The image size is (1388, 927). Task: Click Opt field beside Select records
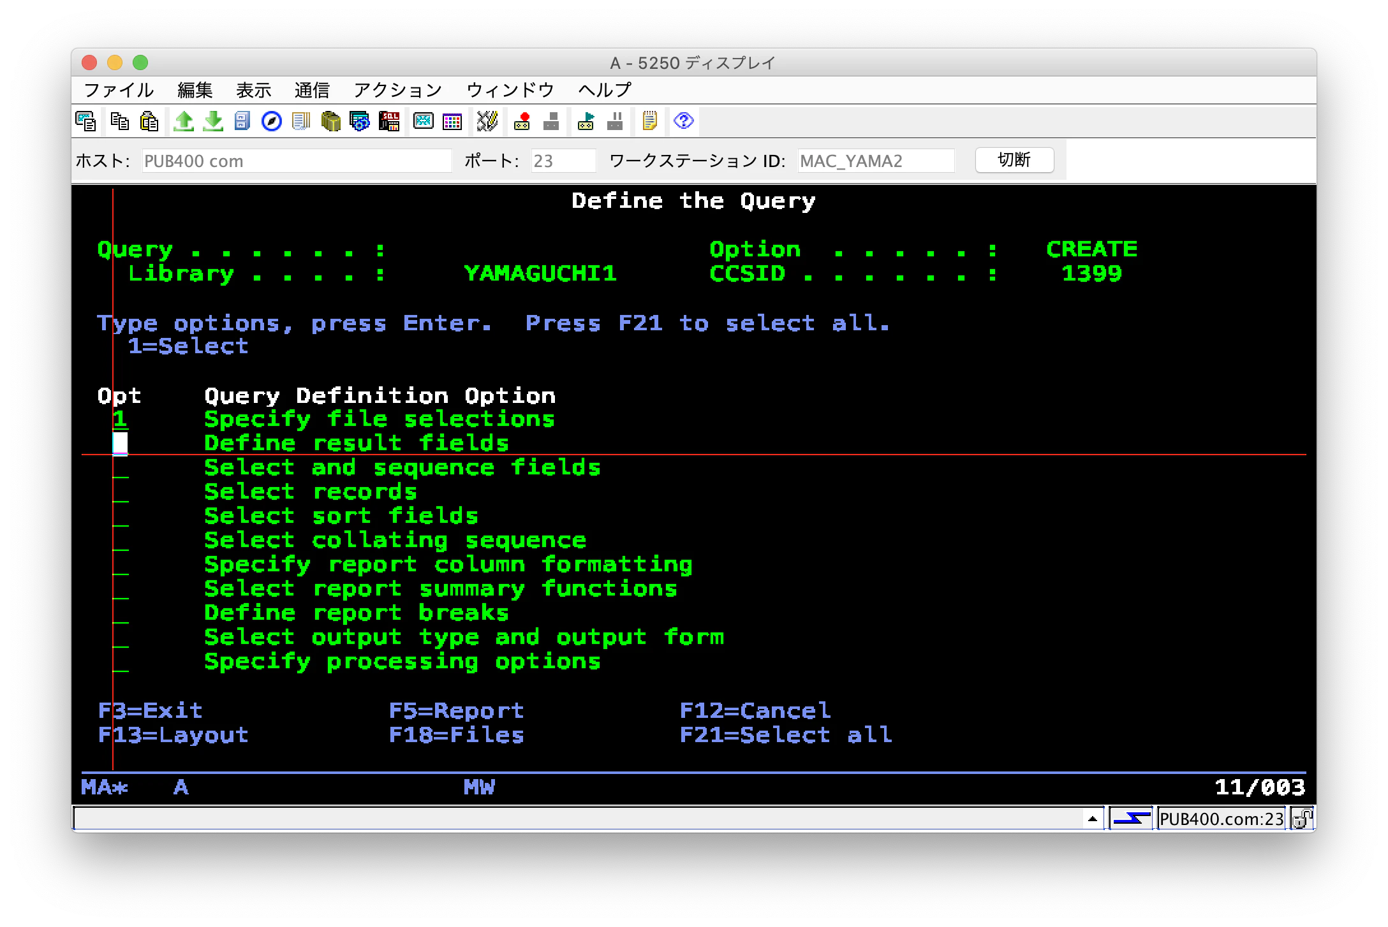(121, 492)
